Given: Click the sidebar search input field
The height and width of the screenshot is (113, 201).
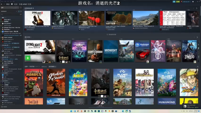Looking at the screenshot, I should point(11,15).
